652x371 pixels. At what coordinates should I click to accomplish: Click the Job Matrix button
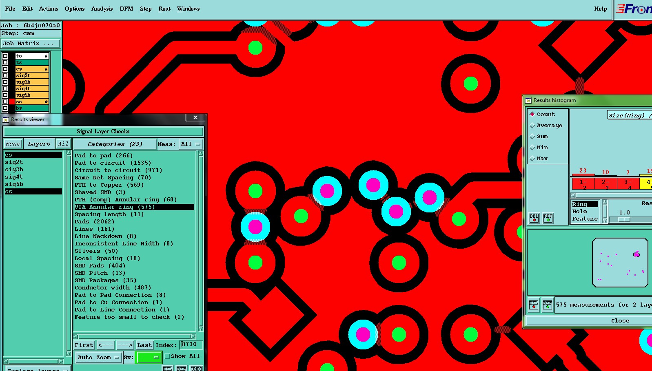[31, 44]
